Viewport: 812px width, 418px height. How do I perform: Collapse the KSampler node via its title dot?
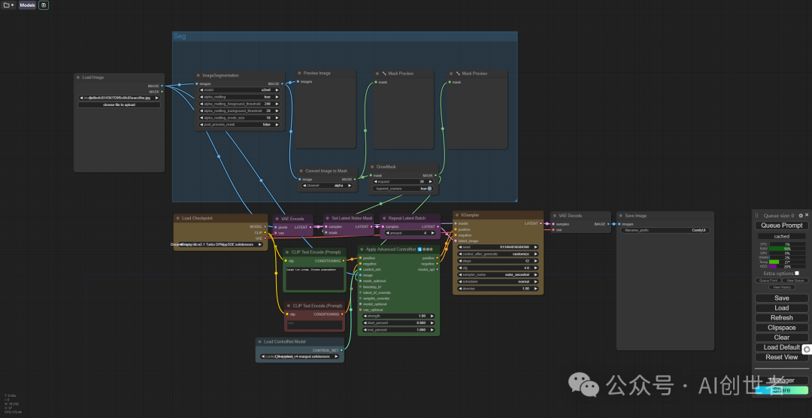coord(457,215)
